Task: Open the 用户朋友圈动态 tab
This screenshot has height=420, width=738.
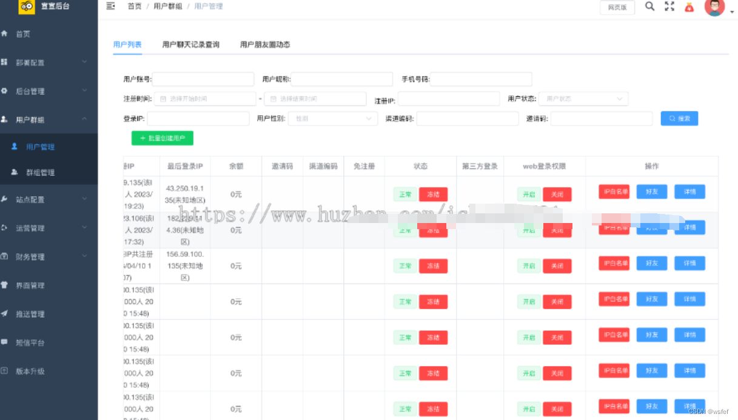Action: 264,44
